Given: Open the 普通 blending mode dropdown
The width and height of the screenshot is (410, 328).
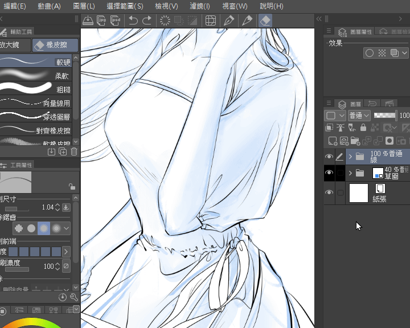Looking at the screenshot, I should click(359, 116).
